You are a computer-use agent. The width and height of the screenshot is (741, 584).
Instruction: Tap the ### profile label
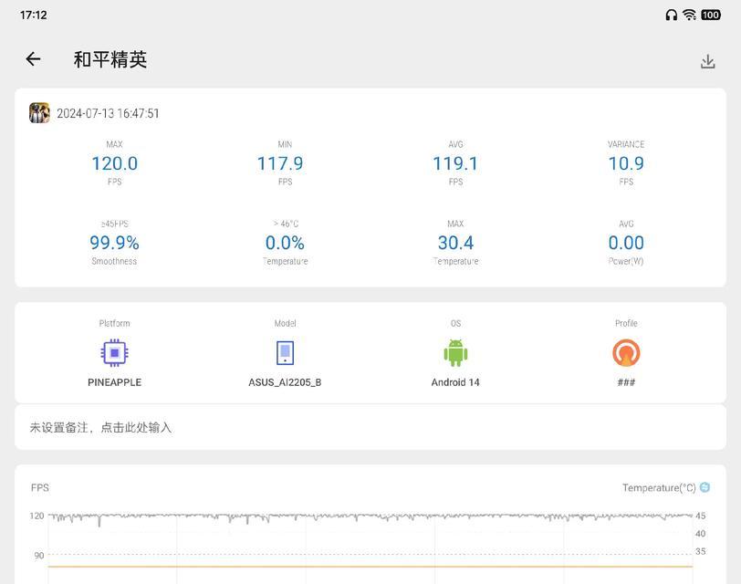(626, 382)
